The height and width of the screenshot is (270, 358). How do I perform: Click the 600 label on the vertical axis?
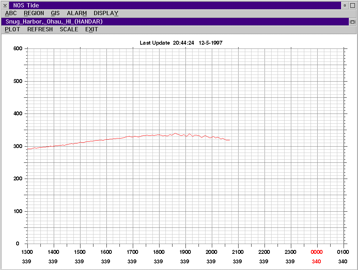(x=18, y=49)
